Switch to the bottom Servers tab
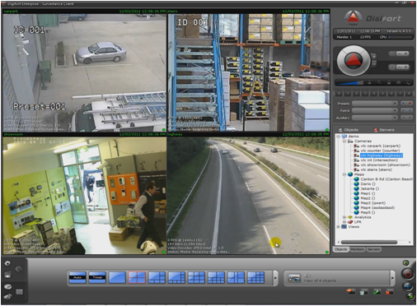 tap(373, 249)
